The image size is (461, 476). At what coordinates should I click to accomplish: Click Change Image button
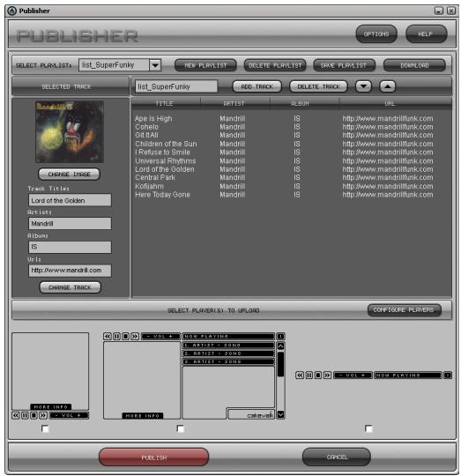pyautogui.click(x=70, y=174)
